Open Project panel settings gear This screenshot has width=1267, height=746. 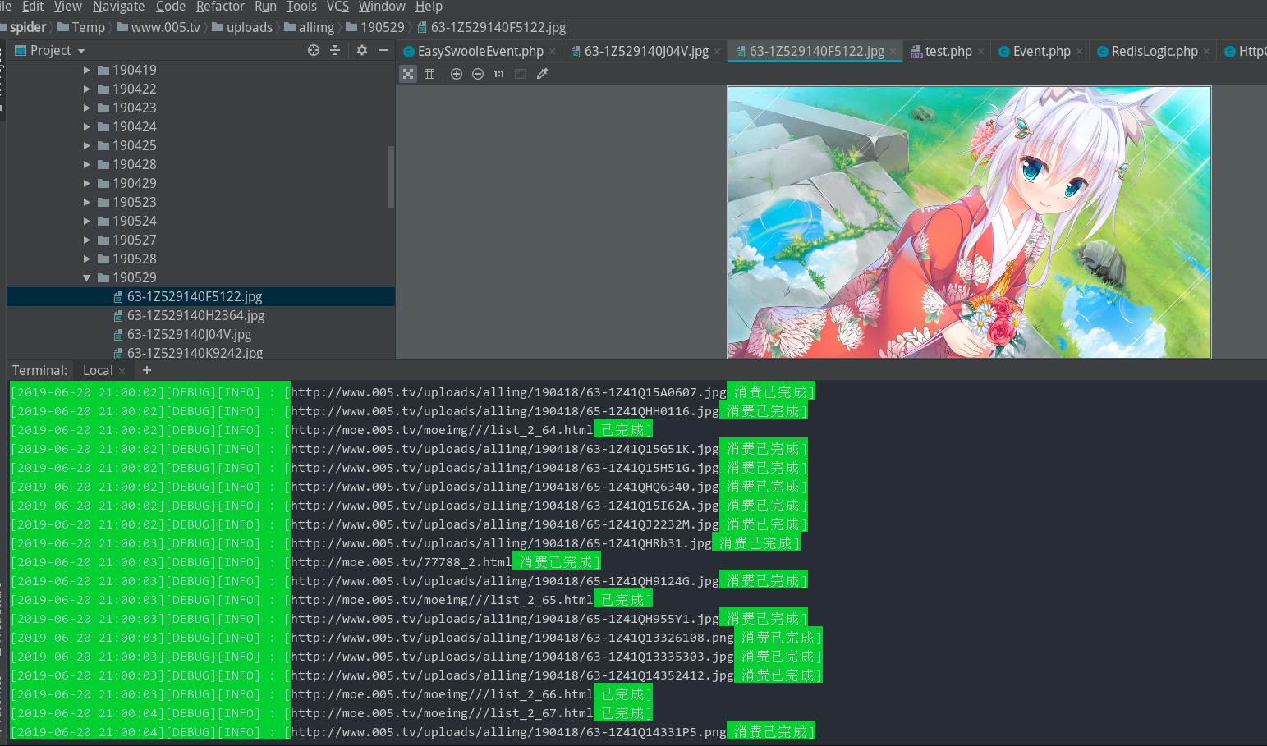(x=362, y=50)
